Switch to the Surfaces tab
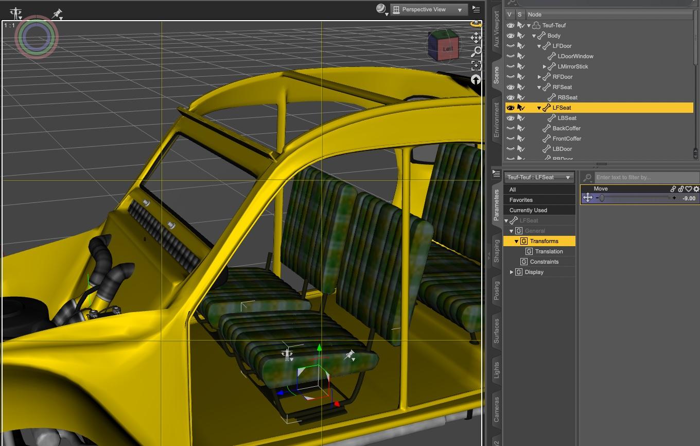 496,331
